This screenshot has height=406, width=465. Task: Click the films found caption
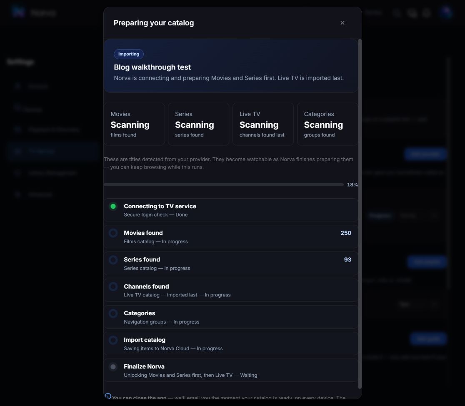123,135
